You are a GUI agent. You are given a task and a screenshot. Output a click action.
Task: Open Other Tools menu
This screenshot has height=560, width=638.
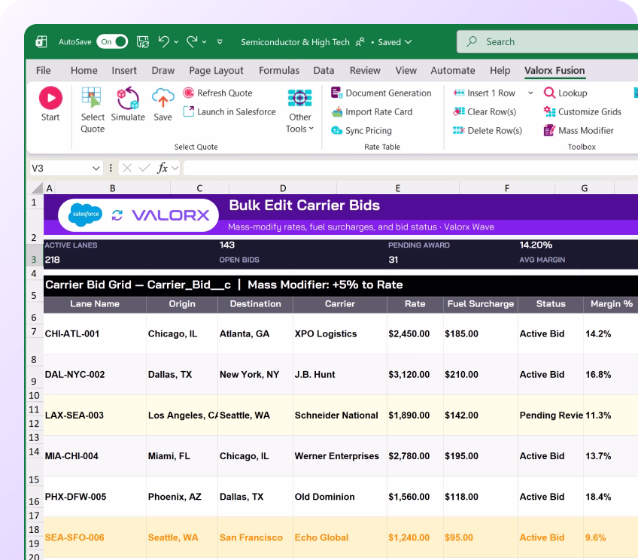coord(300,111)
